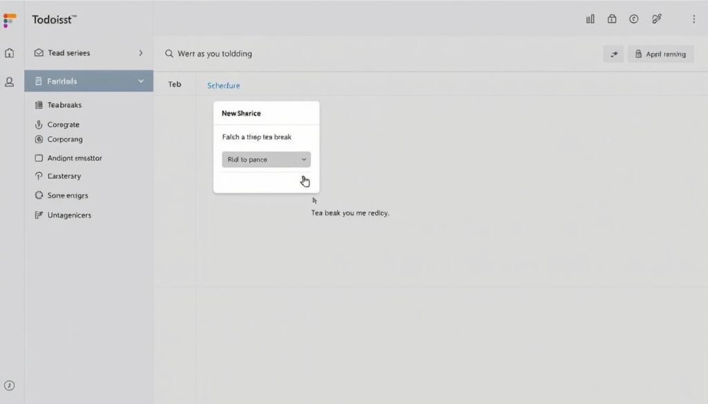Click the circled C icon in top bar

click(x=633, y=19)
